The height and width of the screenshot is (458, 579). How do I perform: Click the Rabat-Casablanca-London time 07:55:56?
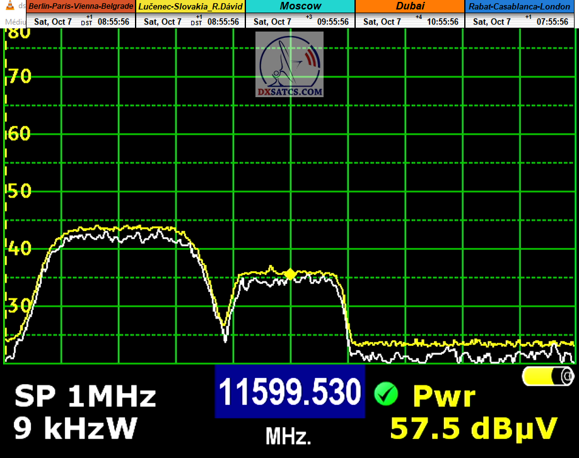[552, 21]
